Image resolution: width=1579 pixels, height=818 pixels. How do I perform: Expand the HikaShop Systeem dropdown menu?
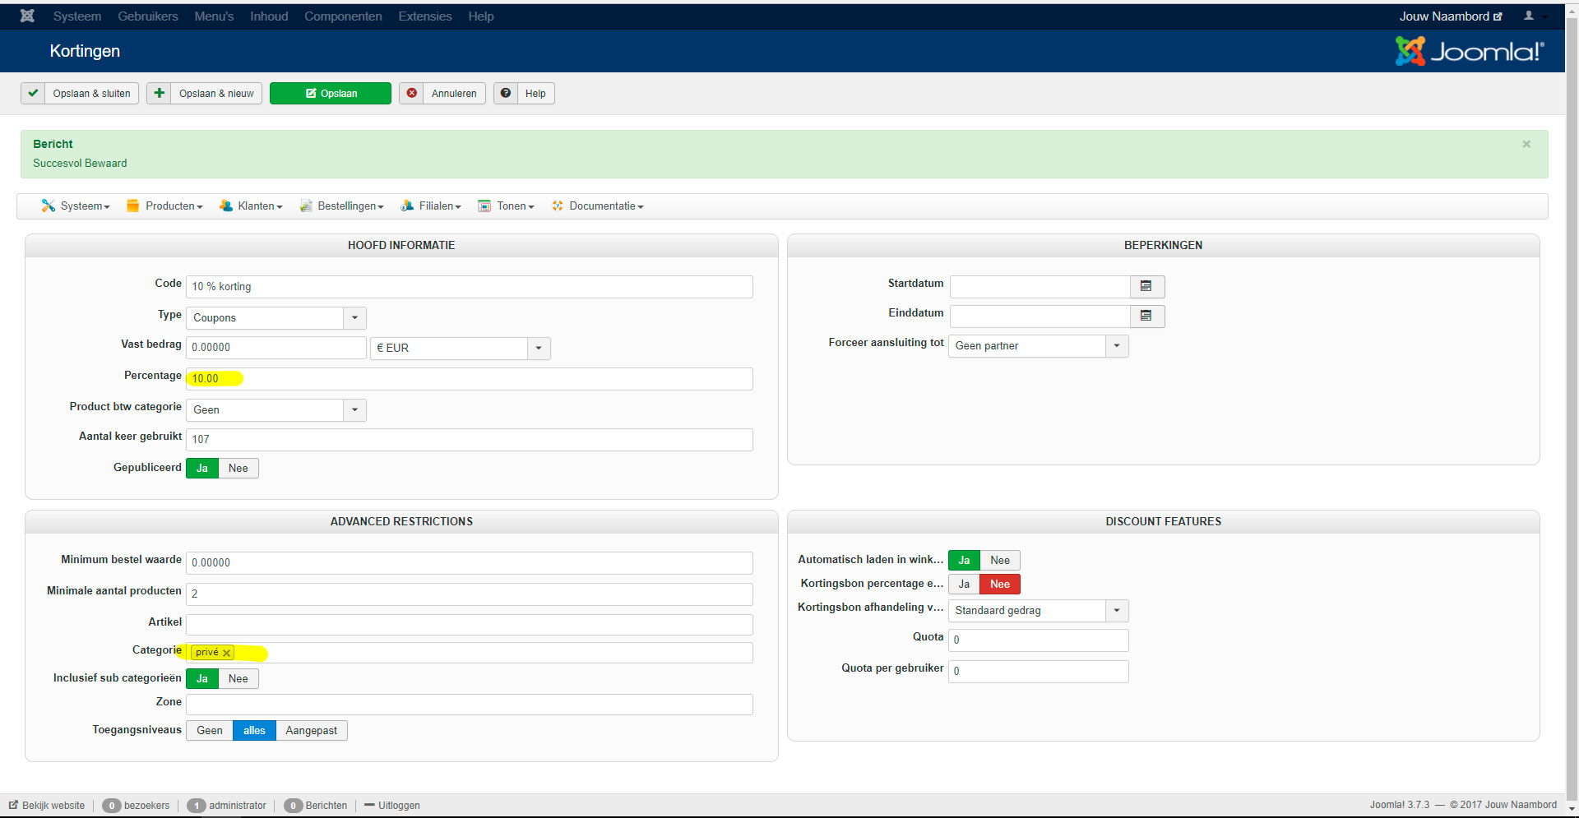[x=76, y=206]
